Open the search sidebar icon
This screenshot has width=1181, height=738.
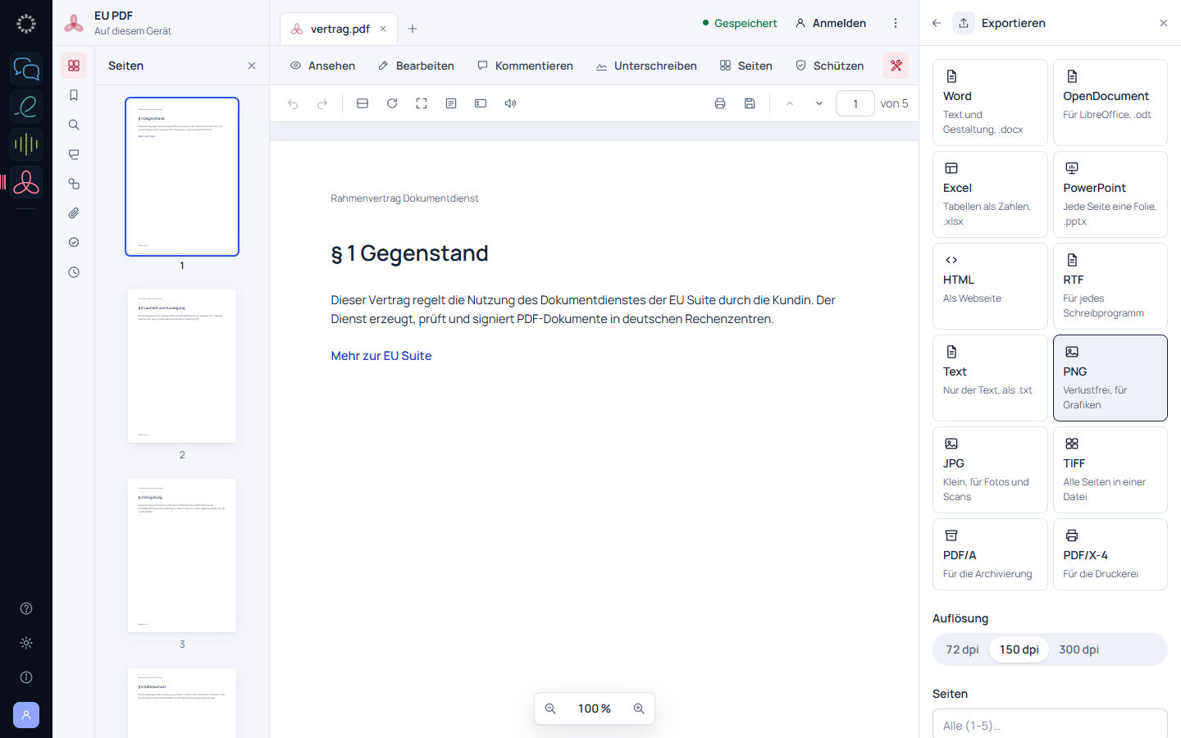tap(74, 125)
